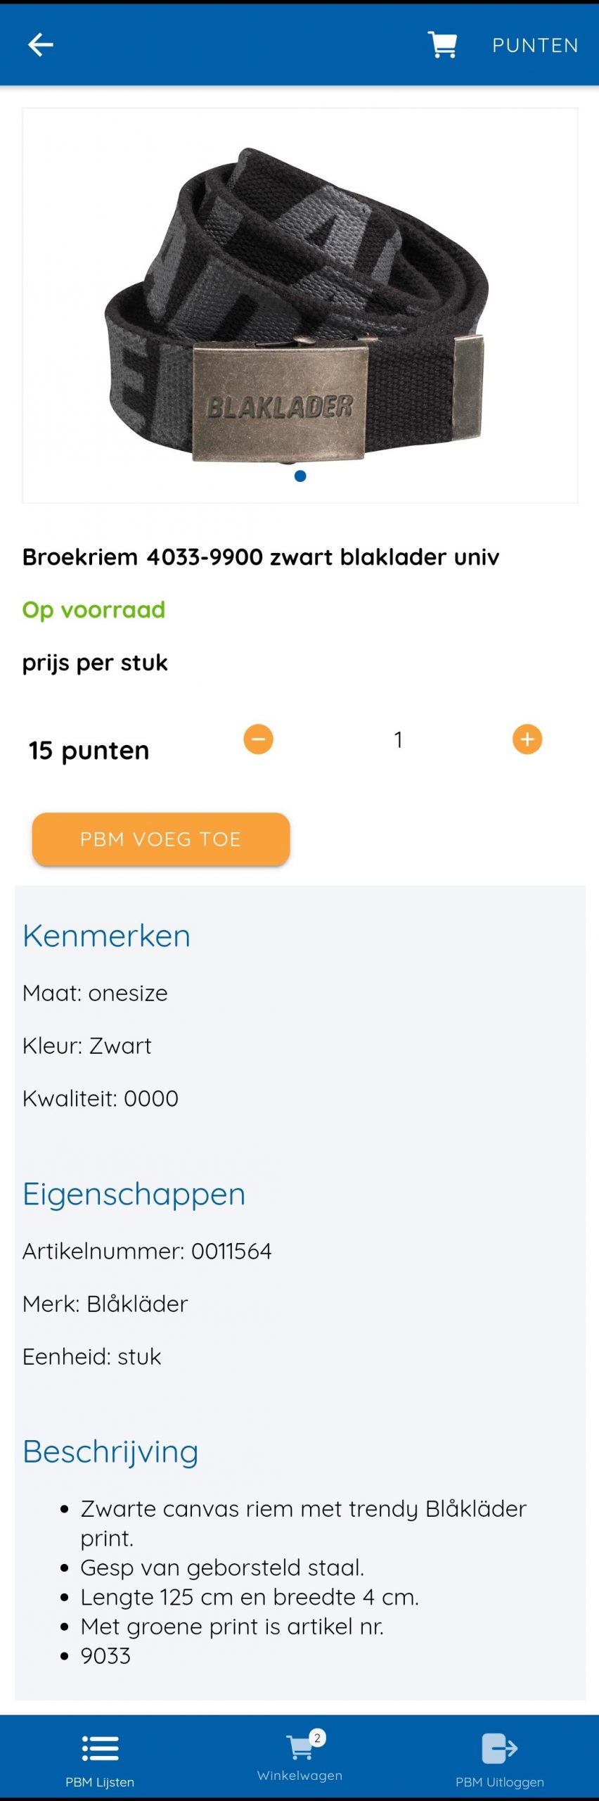This screenshot has height=1801, width=599.
Task: Tap the Op voorraad stock status
Action: (x=94, y=610)
